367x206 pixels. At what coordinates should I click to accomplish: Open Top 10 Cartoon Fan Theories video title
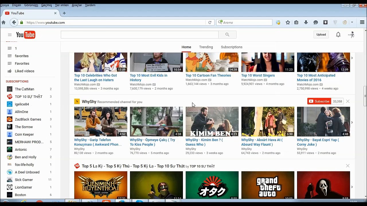pyautogui.click(x=208, y=76)
